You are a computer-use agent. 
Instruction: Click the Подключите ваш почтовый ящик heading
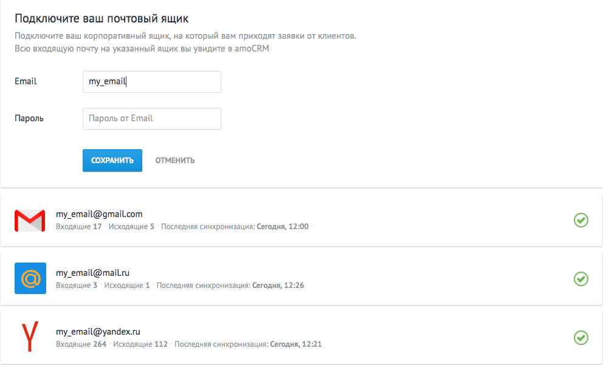coord(102,18)
